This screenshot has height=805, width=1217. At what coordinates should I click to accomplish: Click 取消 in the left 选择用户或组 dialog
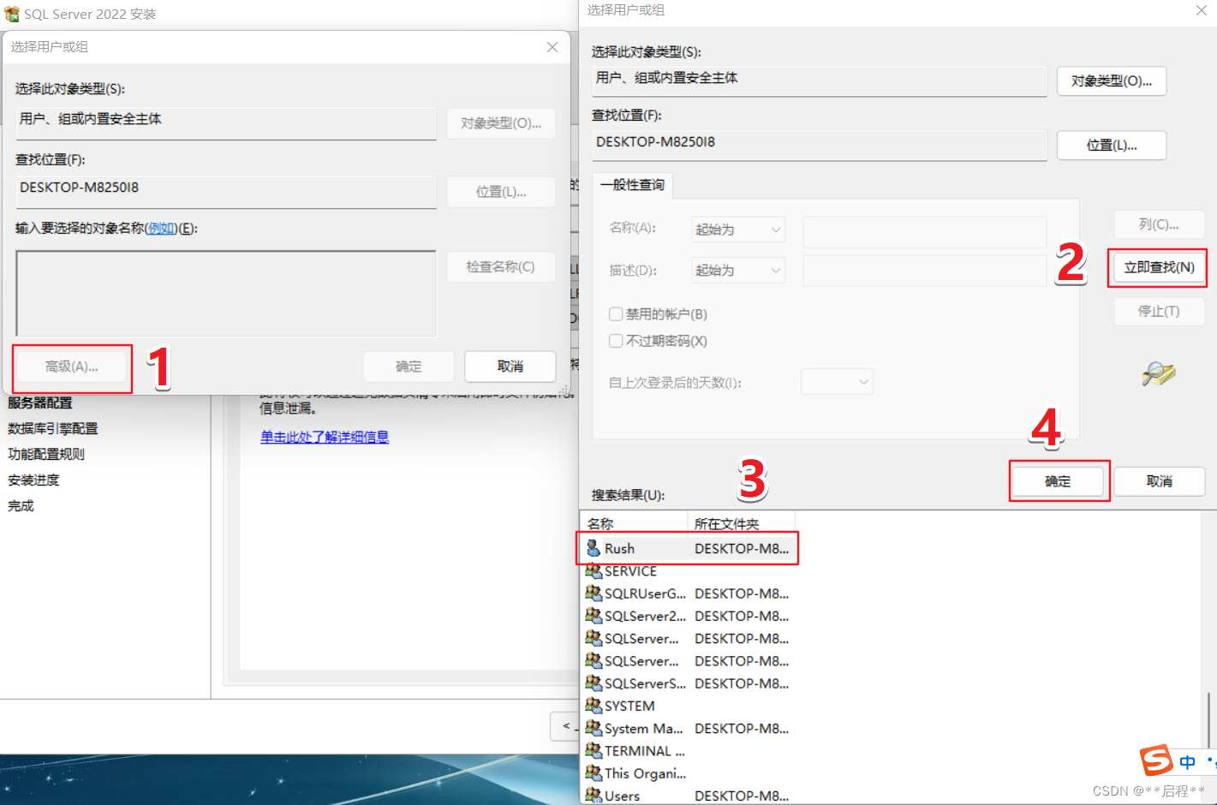click(510, 367)
